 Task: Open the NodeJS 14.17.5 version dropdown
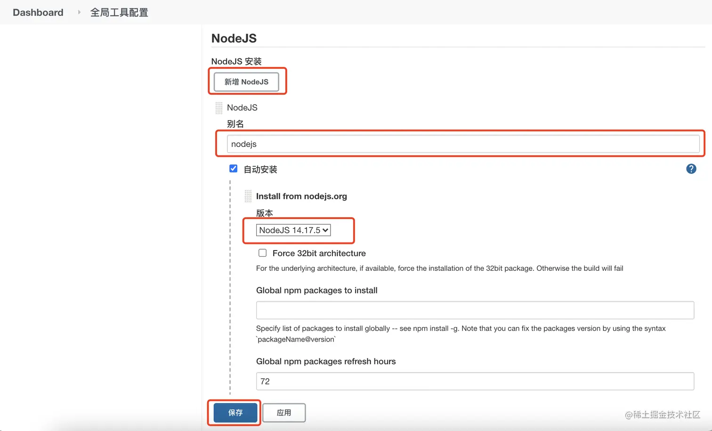click(x=293, y=230)
